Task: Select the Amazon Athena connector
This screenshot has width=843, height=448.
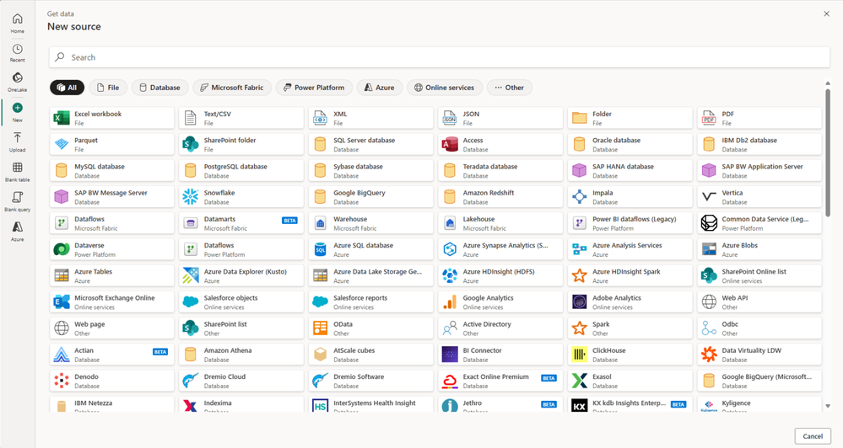Action: [x=241, y=355]
